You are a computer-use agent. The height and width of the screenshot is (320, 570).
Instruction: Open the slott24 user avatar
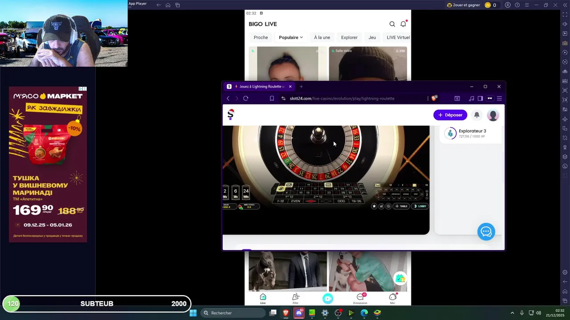[x=493, y=115]
